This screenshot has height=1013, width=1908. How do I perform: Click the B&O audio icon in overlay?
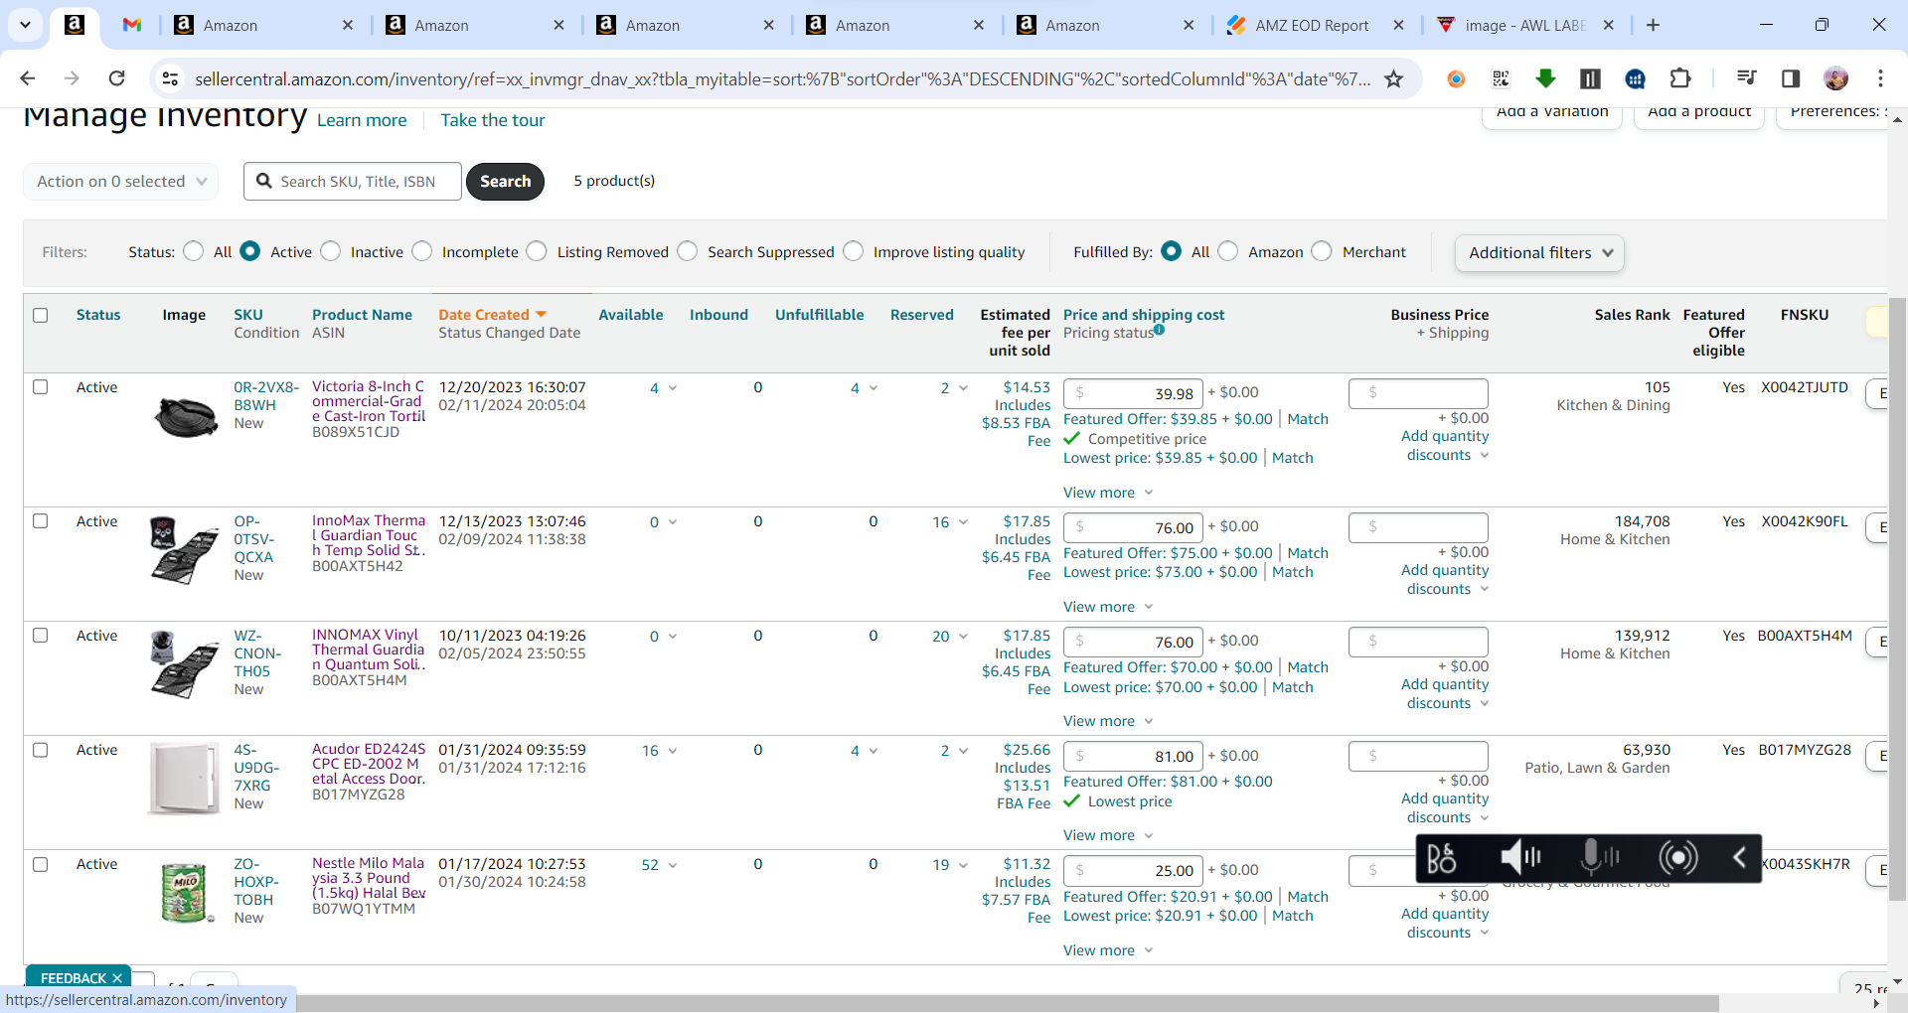(x=1442, y=858)
